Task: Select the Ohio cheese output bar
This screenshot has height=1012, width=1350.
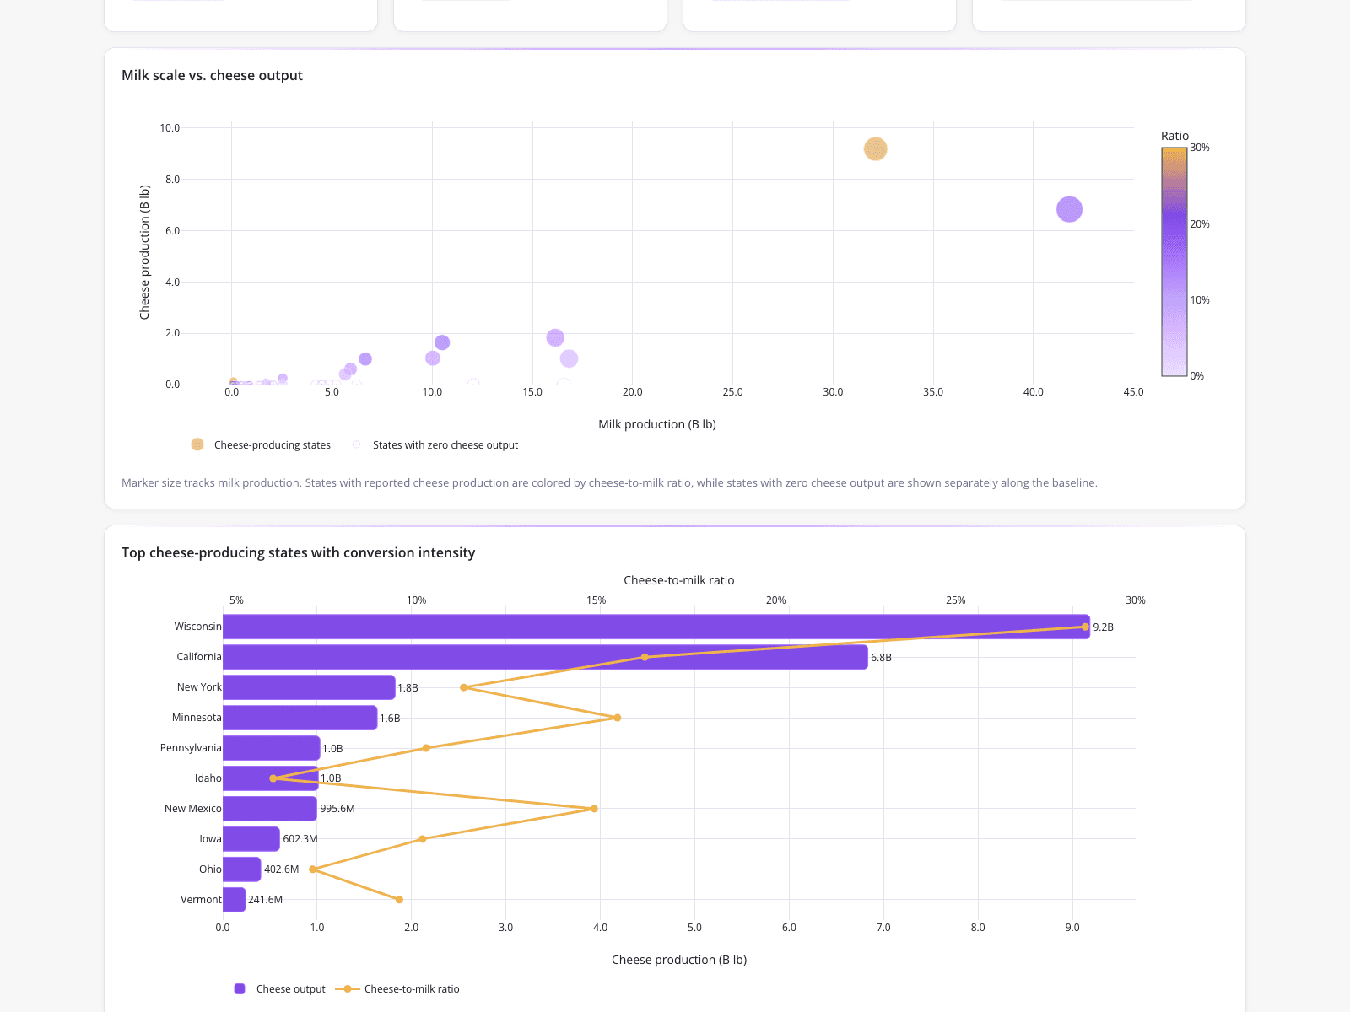Action: pyautogui.click(x=242, y=869)
